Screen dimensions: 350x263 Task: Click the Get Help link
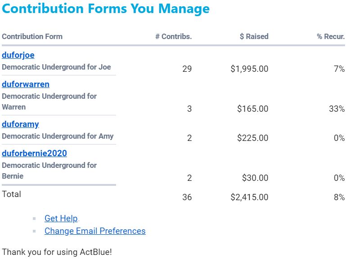pyautogui.click(x=61, y=219)
